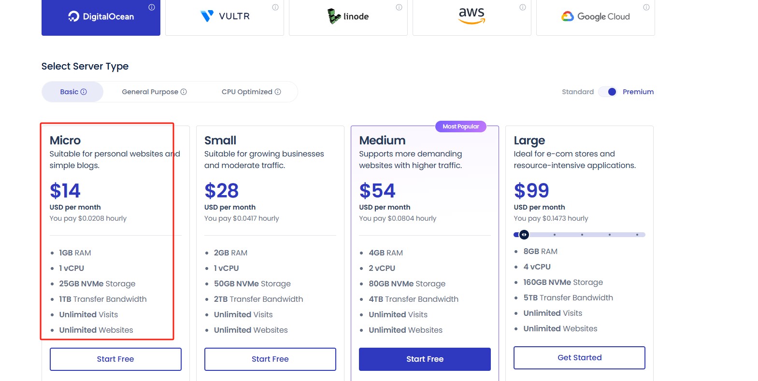Select the Vultr provider logo
Image resolution: width=758 pixels, height=381 pixels.
click(x=225, y=16)
